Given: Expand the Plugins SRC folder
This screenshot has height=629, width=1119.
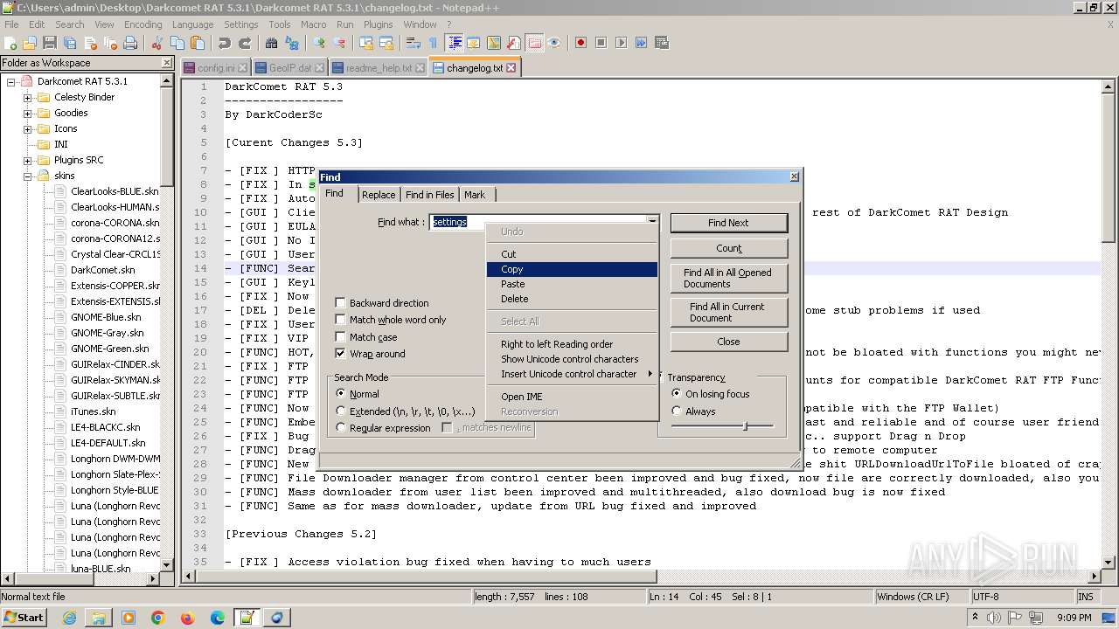Looking at the screenshot, I should pyautogui.click(x=27, y=160).
